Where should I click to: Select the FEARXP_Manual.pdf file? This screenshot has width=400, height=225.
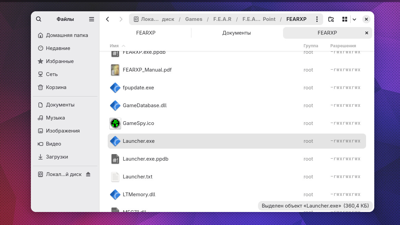pos(147,70)
